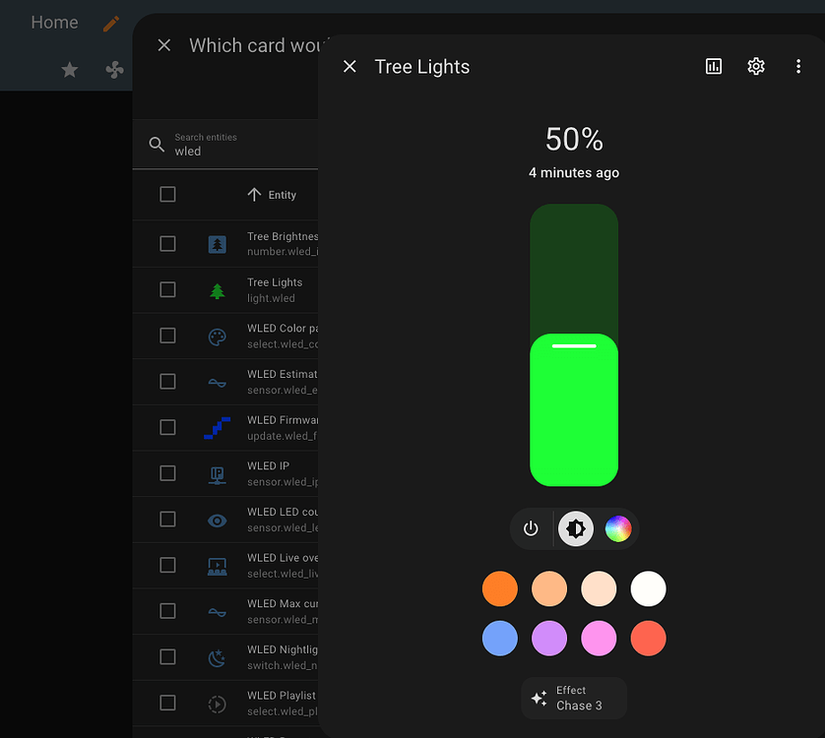Switch to the color wheel view

(618, 528)
